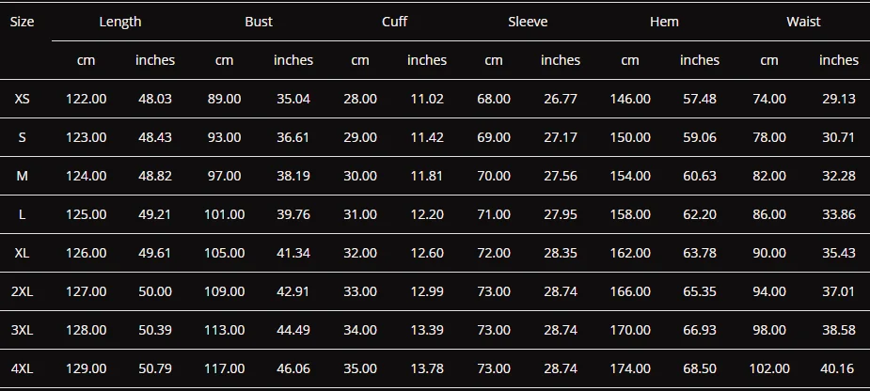Select the M size row label
Image resolution: width=870 pixels, height=391 pixels.
coord(23,176)
